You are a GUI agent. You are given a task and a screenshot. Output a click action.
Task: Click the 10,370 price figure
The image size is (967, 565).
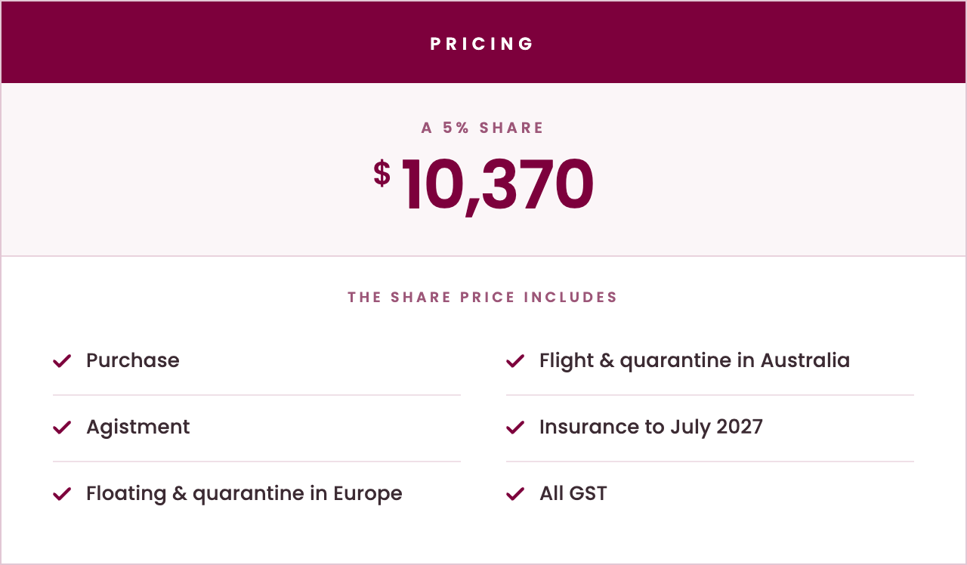point(497,186)
